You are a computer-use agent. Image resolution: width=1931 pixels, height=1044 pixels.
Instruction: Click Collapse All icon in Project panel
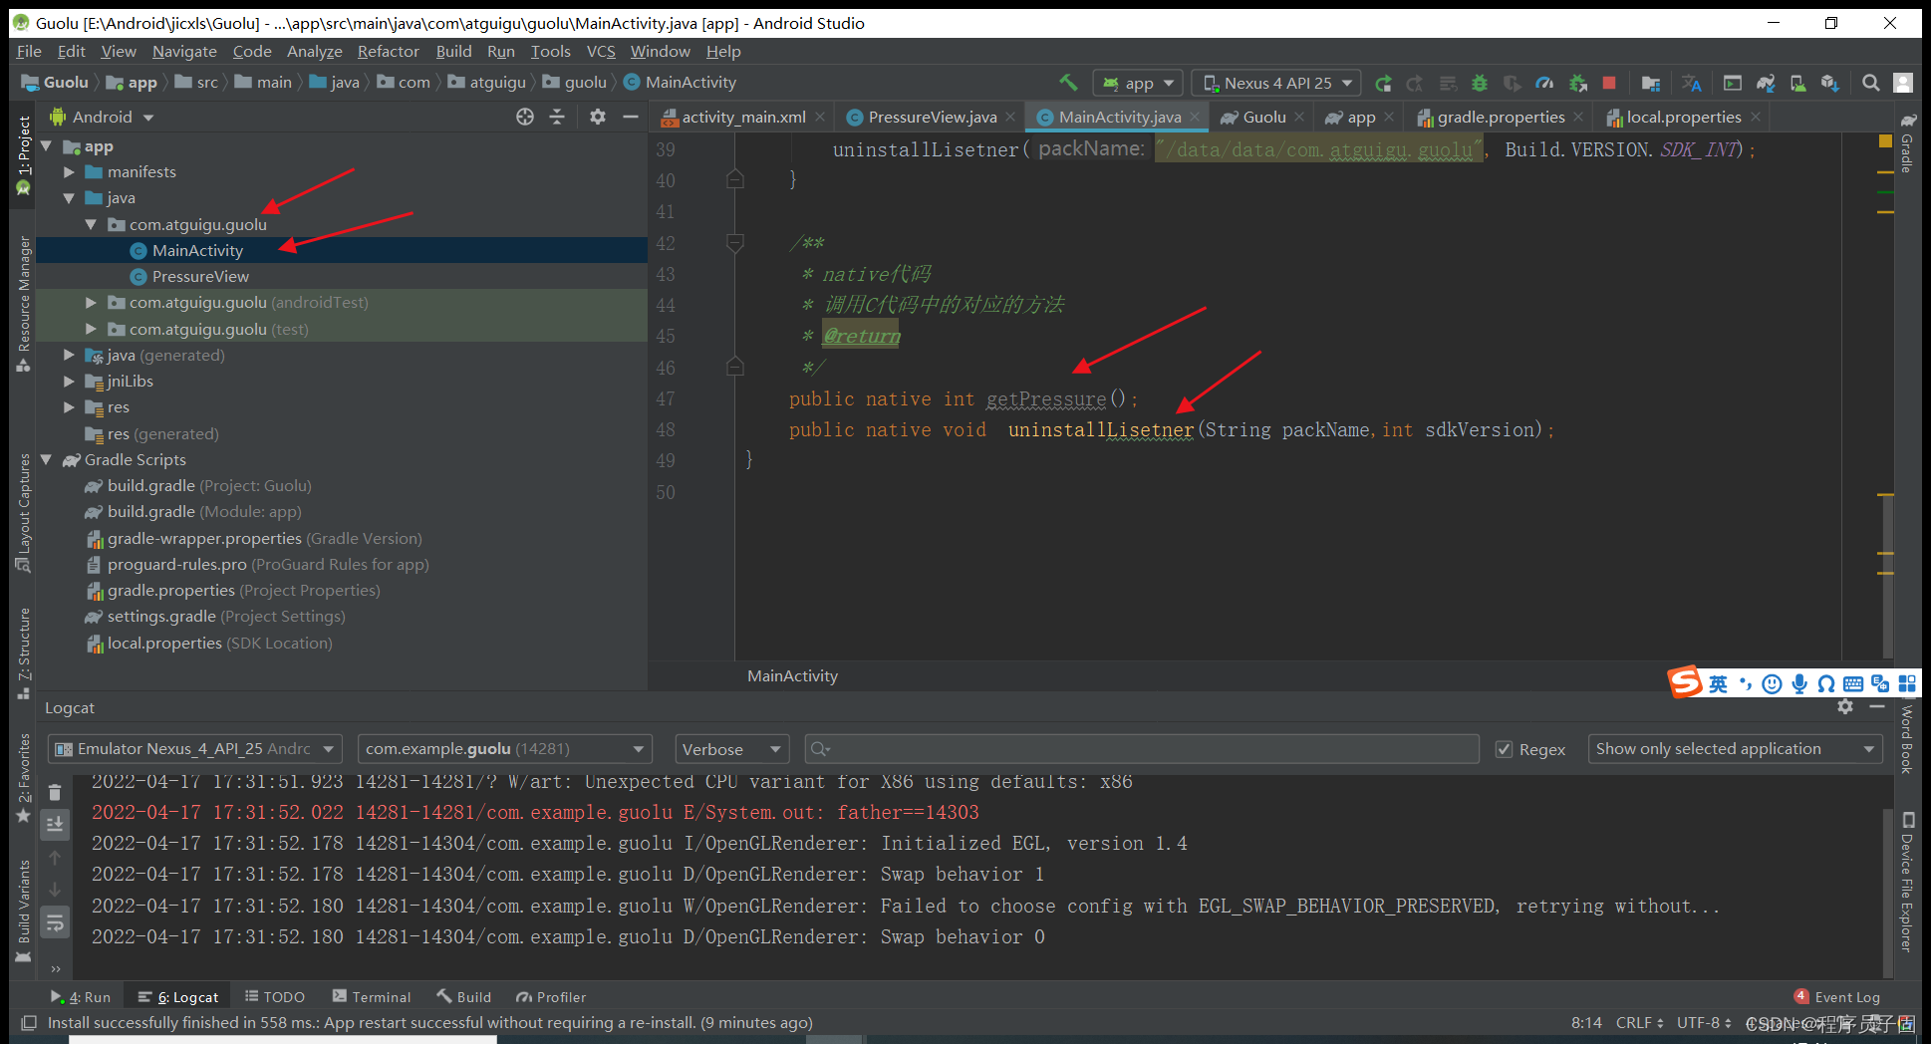(557, 117)
